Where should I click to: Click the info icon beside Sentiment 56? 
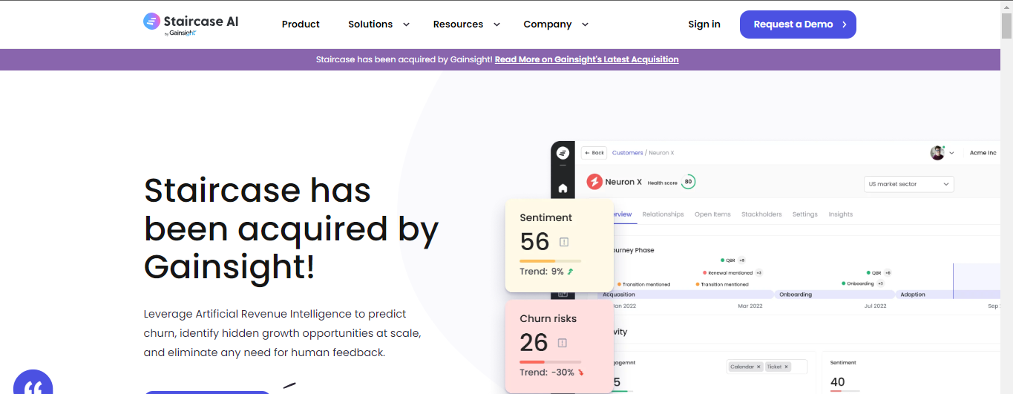[x=563, y=242]
